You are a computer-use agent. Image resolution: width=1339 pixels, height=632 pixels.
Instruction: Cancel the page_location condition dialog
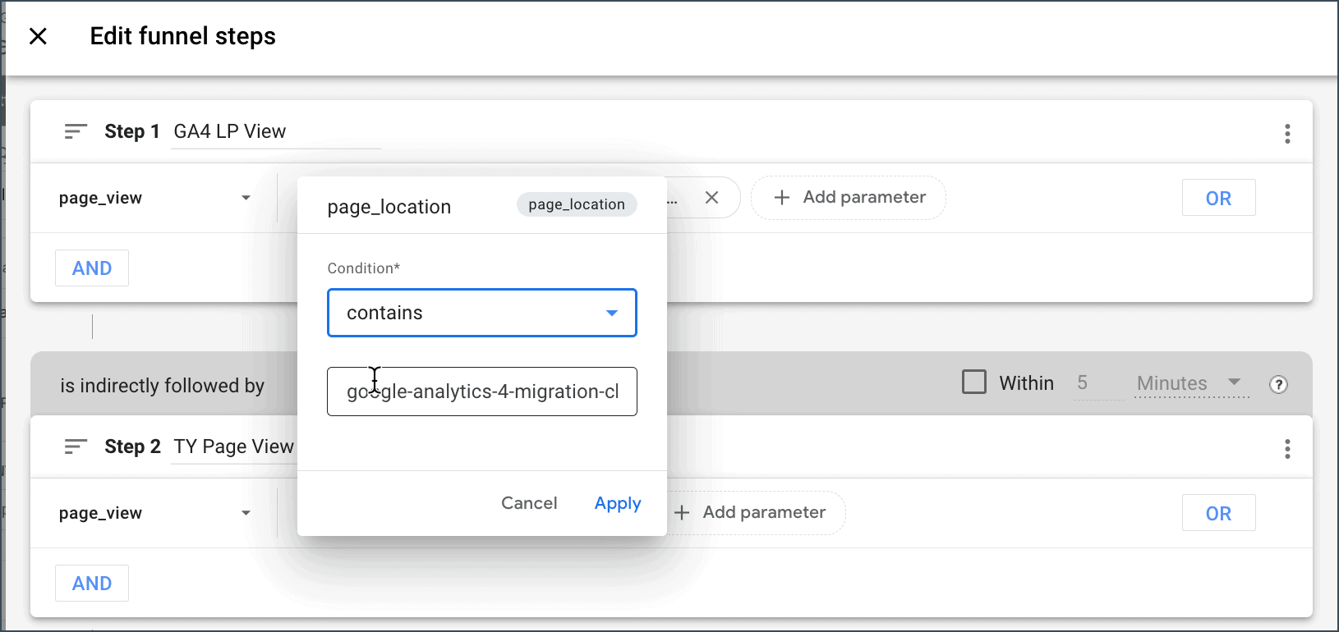tap(529, 503)
